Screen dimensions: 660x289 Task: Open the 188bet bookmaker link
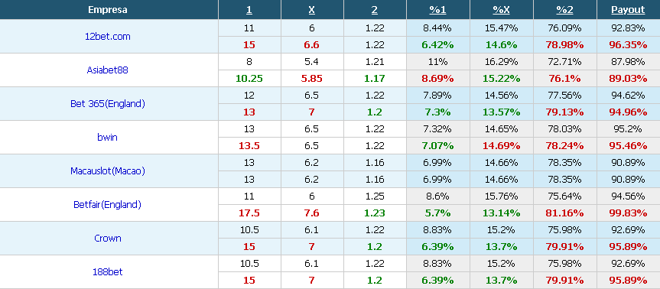click(107, 271)
